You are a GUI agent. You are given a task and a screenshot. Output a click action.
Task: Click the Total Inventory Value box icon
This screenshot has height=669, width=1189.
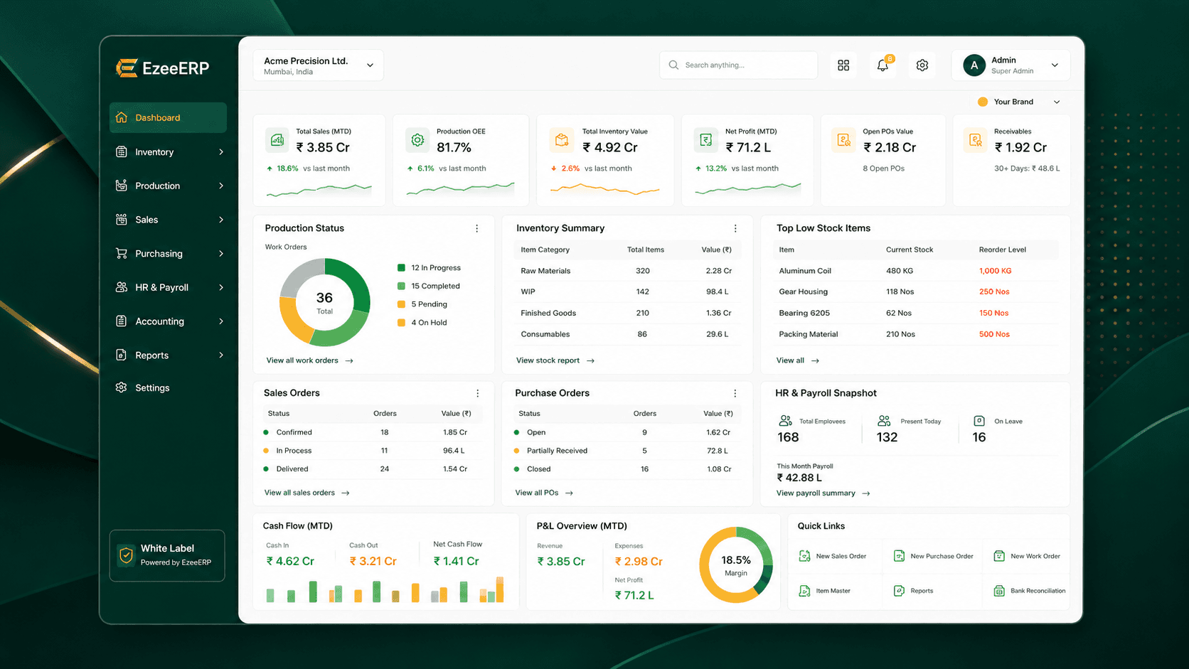click(562, 140)
